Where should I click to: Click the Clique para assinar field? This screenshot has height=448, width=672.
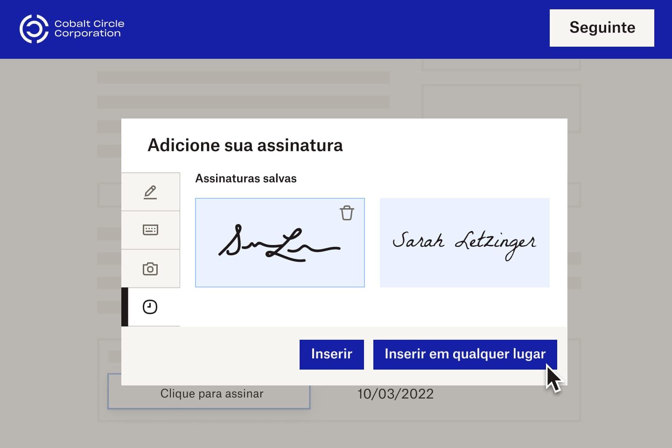point(211,393)
